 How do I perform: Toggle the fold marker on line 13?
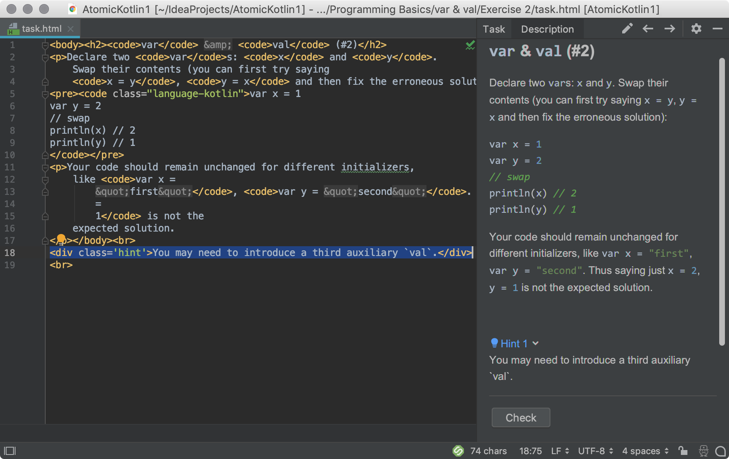[x=45, y=192]
